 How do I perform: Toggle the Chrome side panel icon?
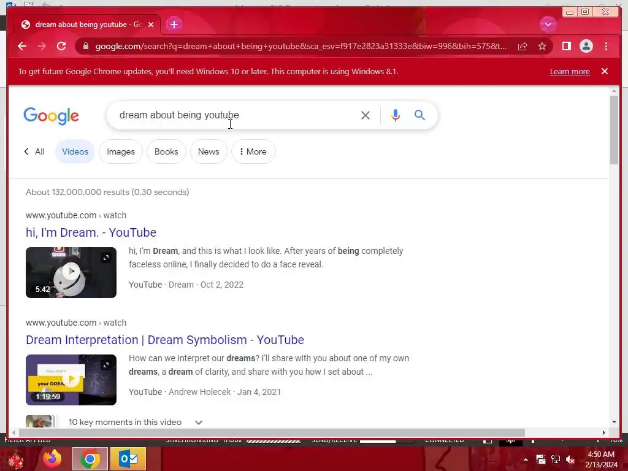point(566,46)
